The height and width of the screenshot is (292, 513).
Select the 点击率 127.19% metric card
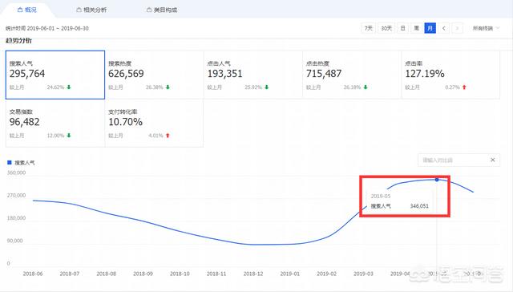(x=450, y=75)
